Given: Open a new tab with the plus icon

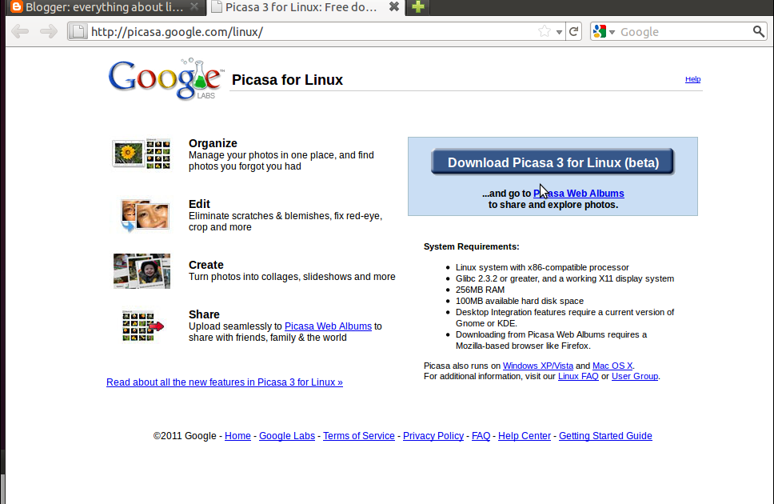Looking at the screenshot, I should click(x=418, y=7).
